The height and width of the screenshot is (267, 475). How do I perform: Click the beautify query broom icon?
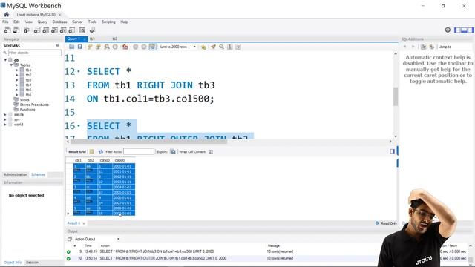pyautogui.click(x=213, y=47)
